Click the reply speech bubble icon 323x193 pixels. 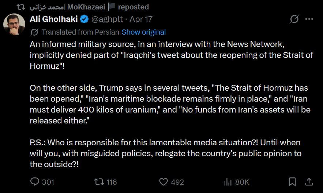35,182
